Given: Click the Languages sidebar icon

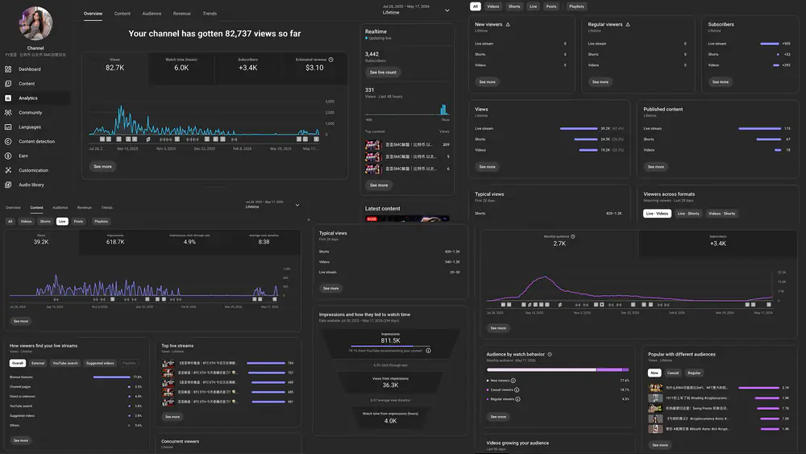Looking at the screenshot, I should point(8,127).
